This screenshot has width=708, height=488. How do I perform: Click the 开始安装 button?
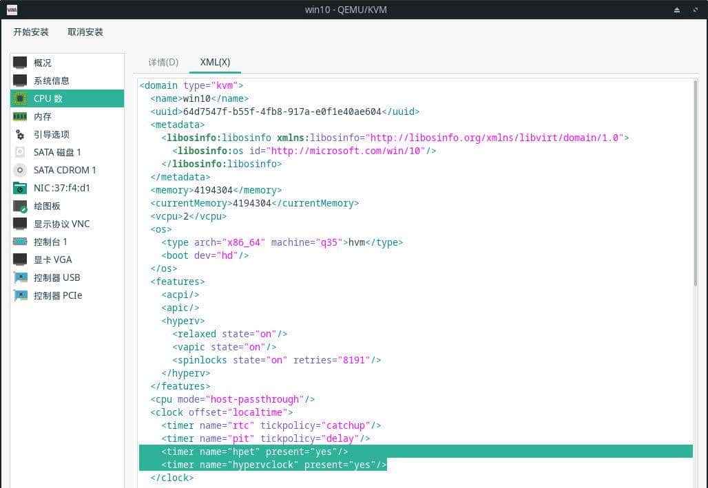[31, 32]
